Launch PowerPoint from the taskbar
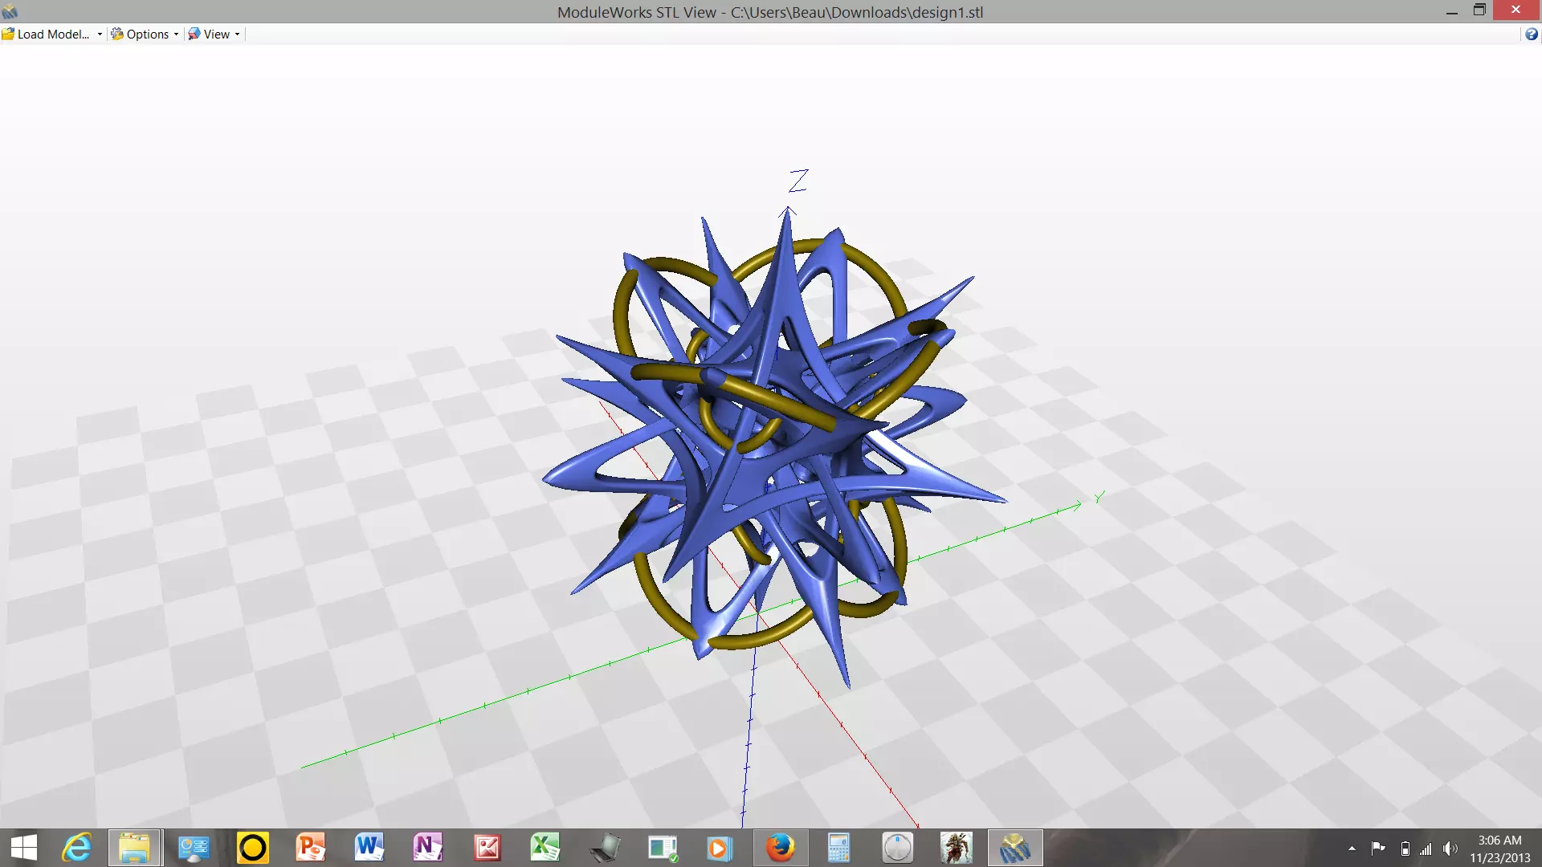 point(311,848)
